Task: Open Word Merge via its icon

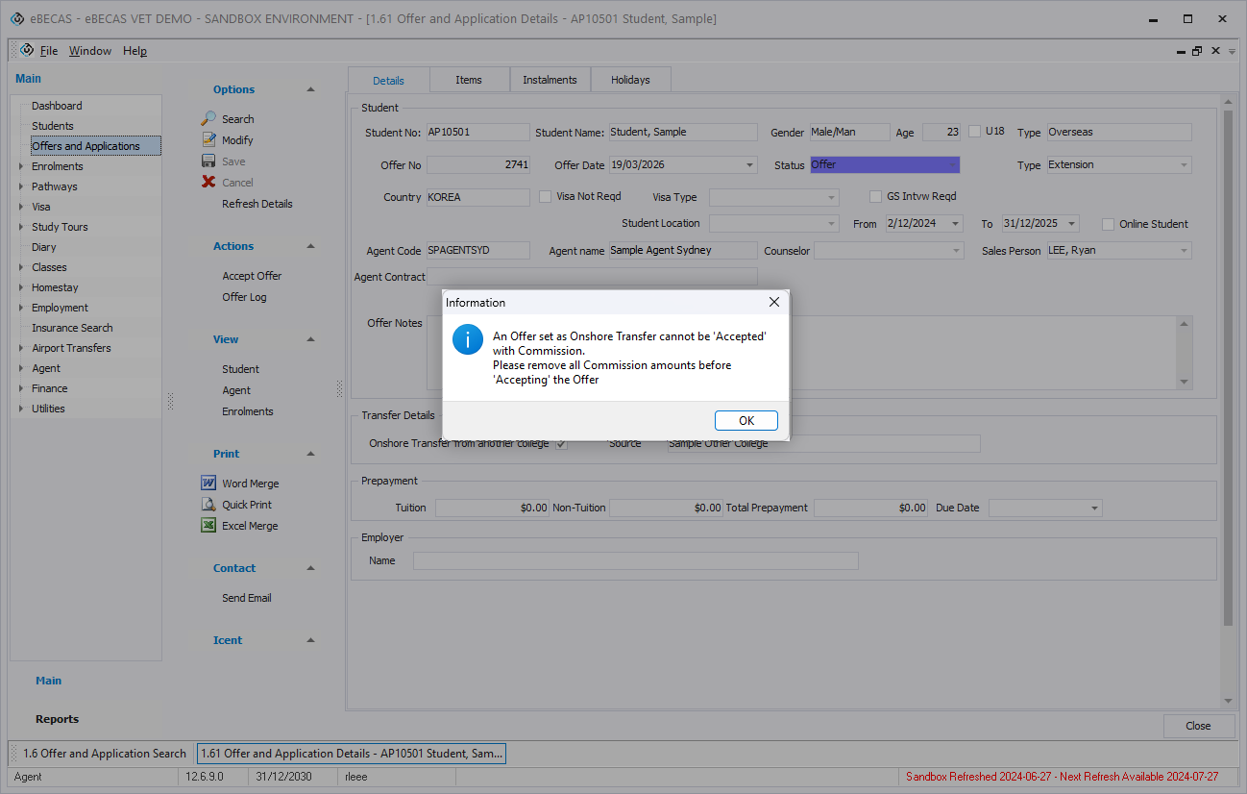Action: (x=208, y=484)
